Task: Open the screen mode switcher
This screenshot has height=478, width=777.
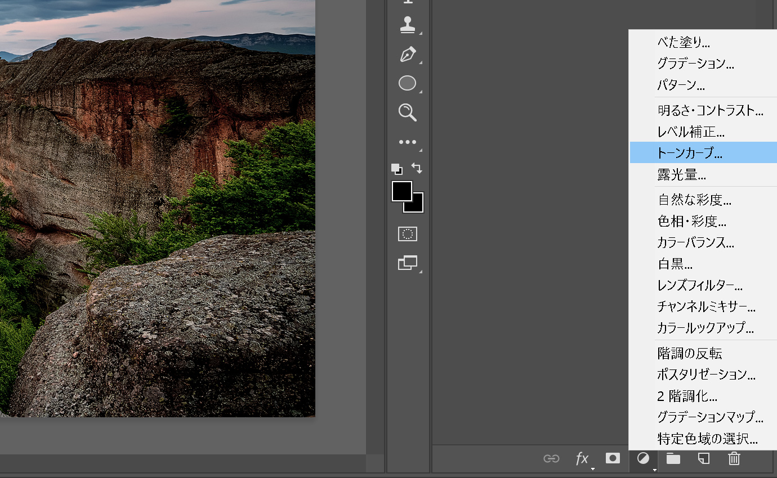Action: tap(407, 263)
